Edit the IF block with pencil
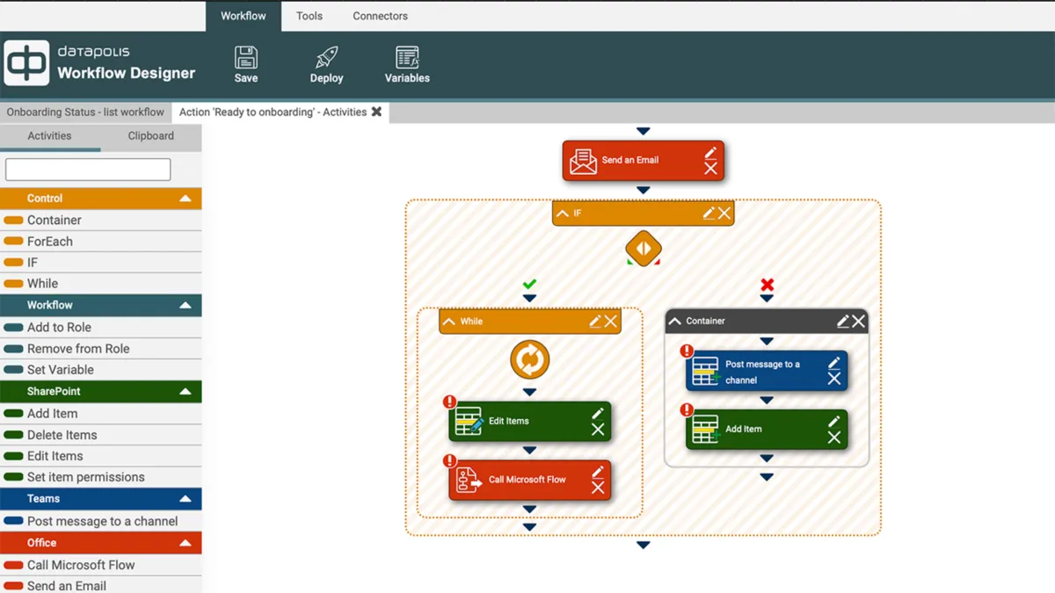The width and height of the screenshot is (1055, 593). 709,213
